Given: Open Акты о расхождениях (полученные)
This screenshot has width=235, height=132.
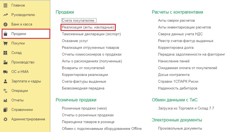Looking at the screenshot, I should coord(92,61).
